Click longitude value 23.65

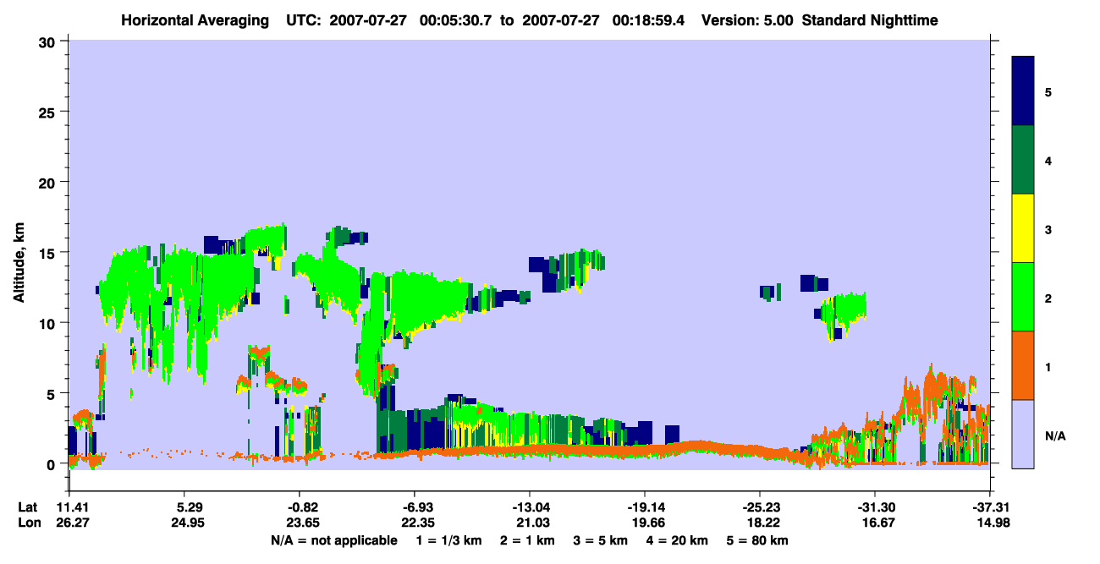point(304,523)
